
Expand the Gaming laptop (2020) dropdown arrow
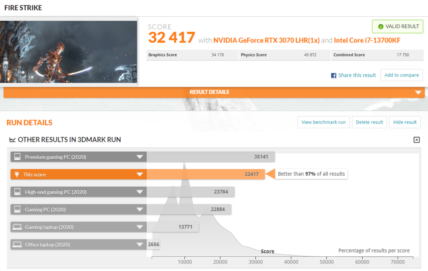tap(140, 227)
